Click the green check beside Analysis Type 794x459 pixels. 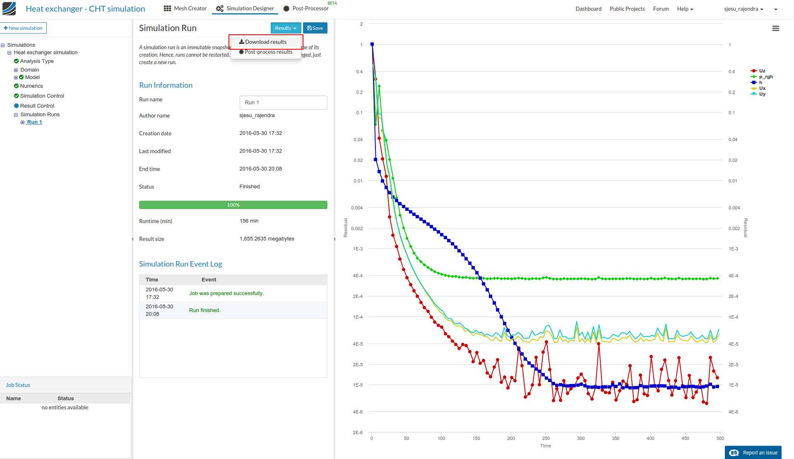pyautogui.click(x=17, y=61)
